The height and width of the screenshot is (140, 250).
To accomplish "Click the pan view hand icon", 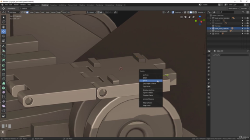I will coord(189,17).
